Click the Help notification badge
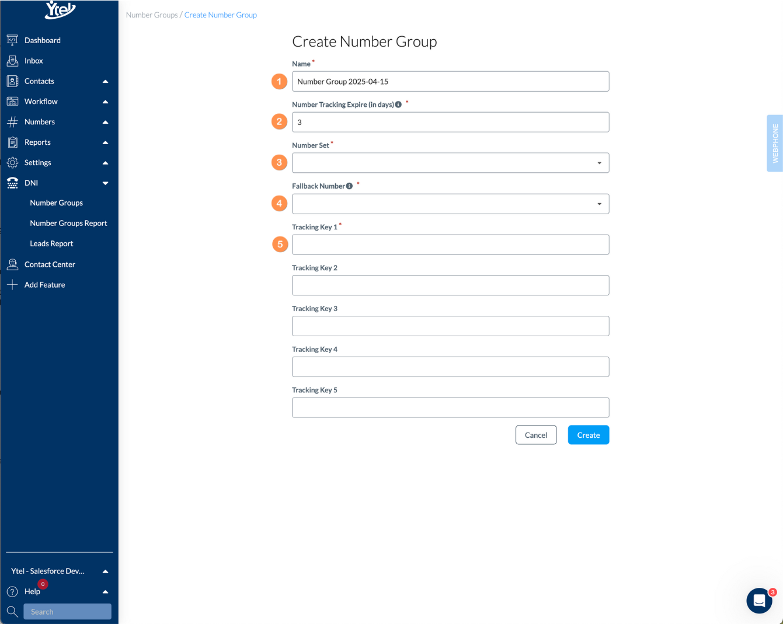This screenshot has height=624, width=783. tap(43, 584)
